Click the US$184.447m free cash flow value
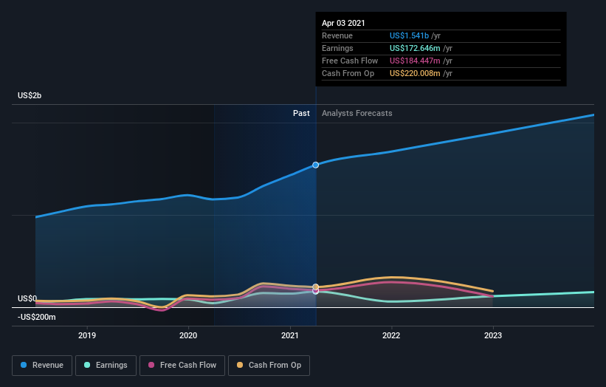The width and height of the screenshot is (606, 387). tap(415, 61)
